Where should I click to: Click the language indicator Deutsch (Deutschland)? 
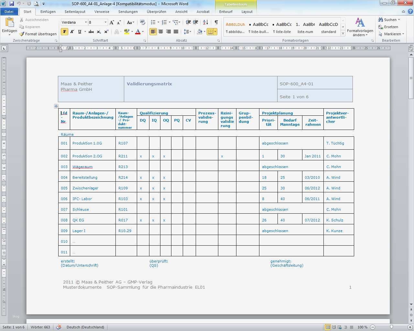tap(85, 327)
